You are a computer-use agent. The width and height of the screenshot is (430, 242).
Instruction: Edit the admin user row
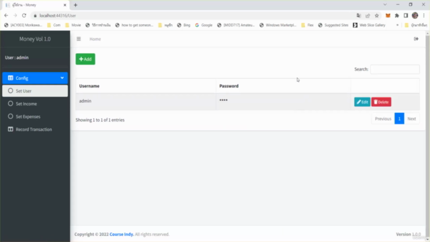[x=362, y=102]
